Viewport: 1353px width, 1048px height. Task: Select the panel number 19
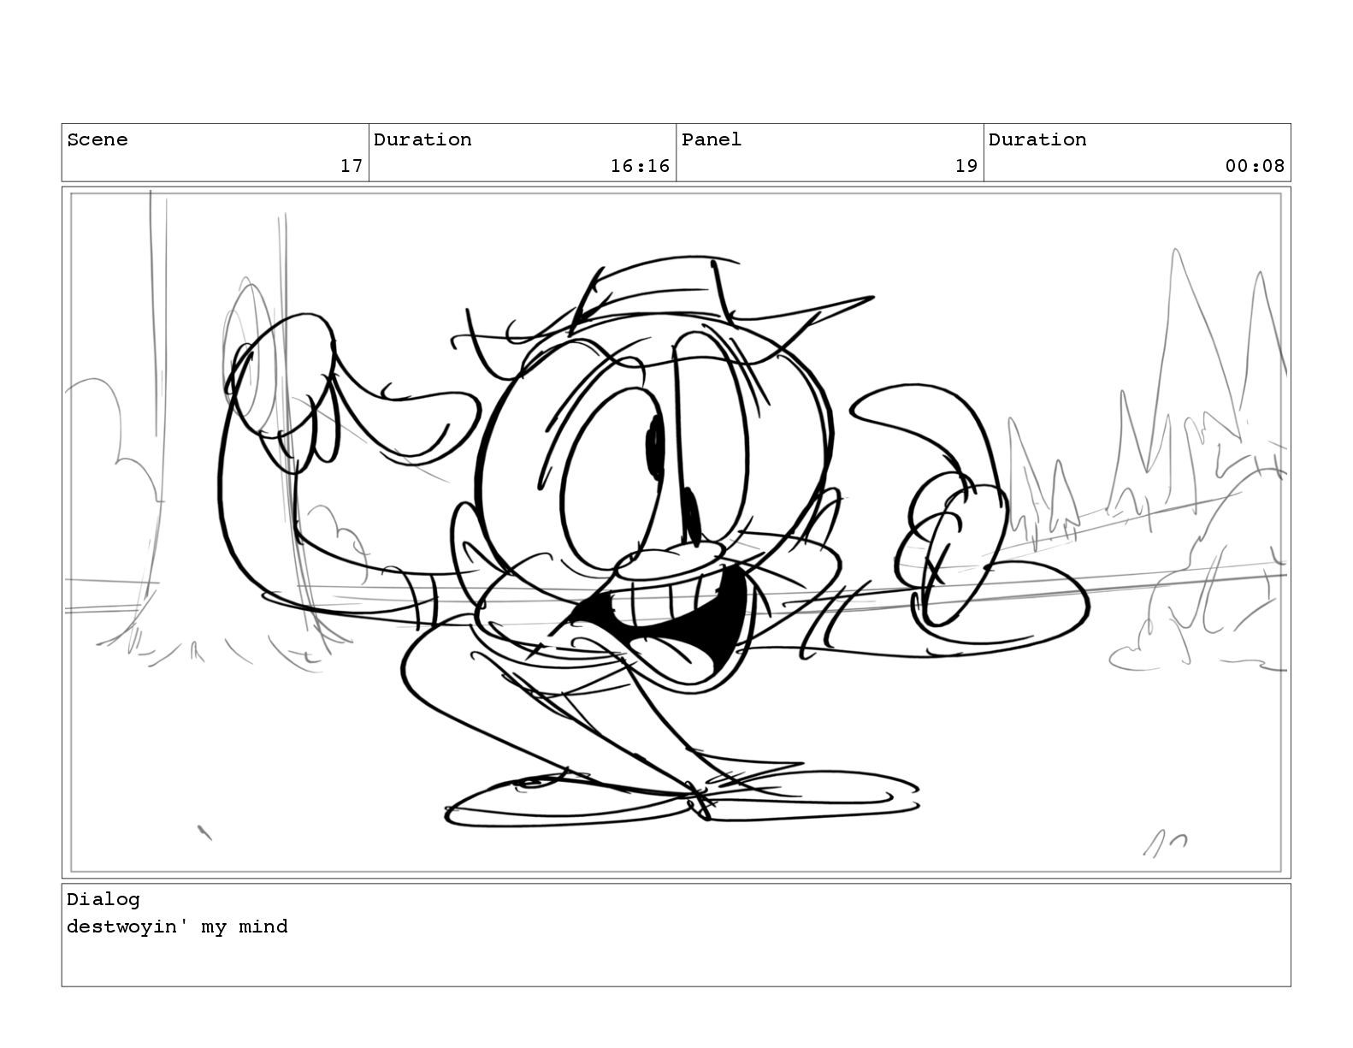click(966, 166)
